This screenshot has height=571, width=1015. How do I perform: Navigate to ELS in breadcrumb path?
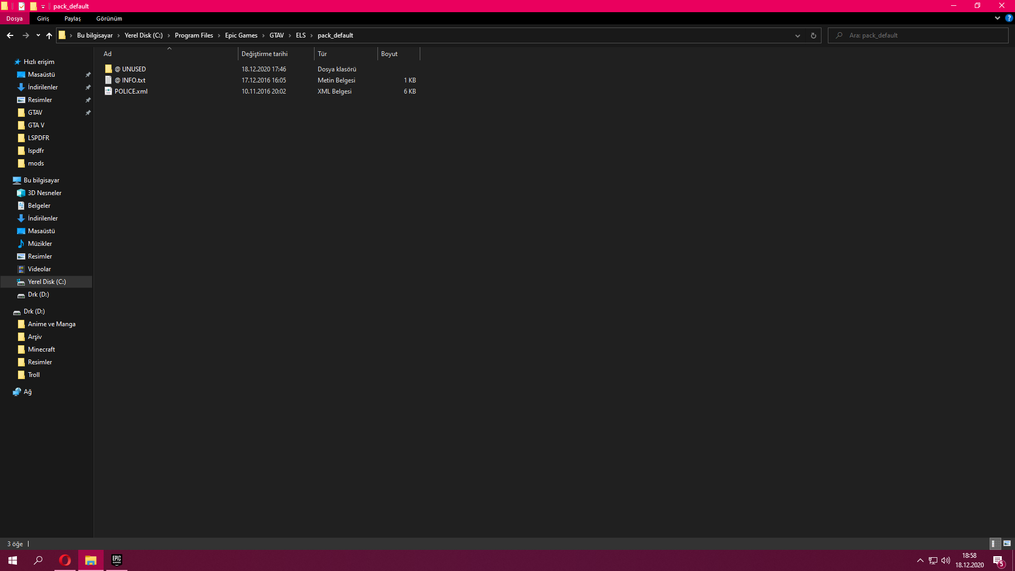tap(300, 35)
